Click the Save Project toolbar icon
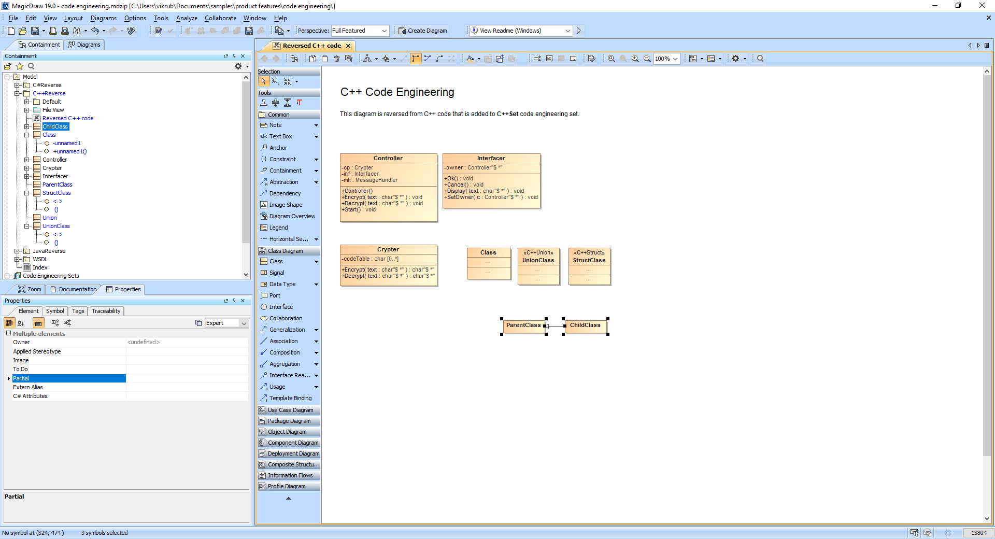Viewport: 995px width, 539px height. pyautogui.click(x=34, y=31)
